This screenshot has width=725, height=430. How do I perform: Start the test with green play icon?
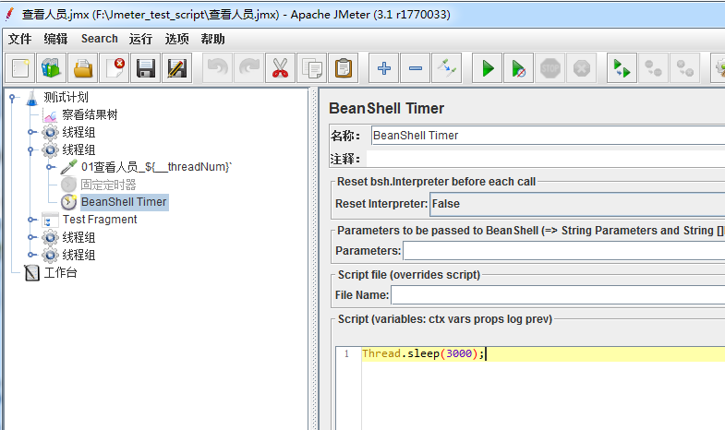[488, 68]
